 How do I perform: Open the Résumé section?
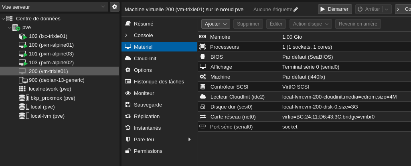pyautogui.click(x=143, y=24)
